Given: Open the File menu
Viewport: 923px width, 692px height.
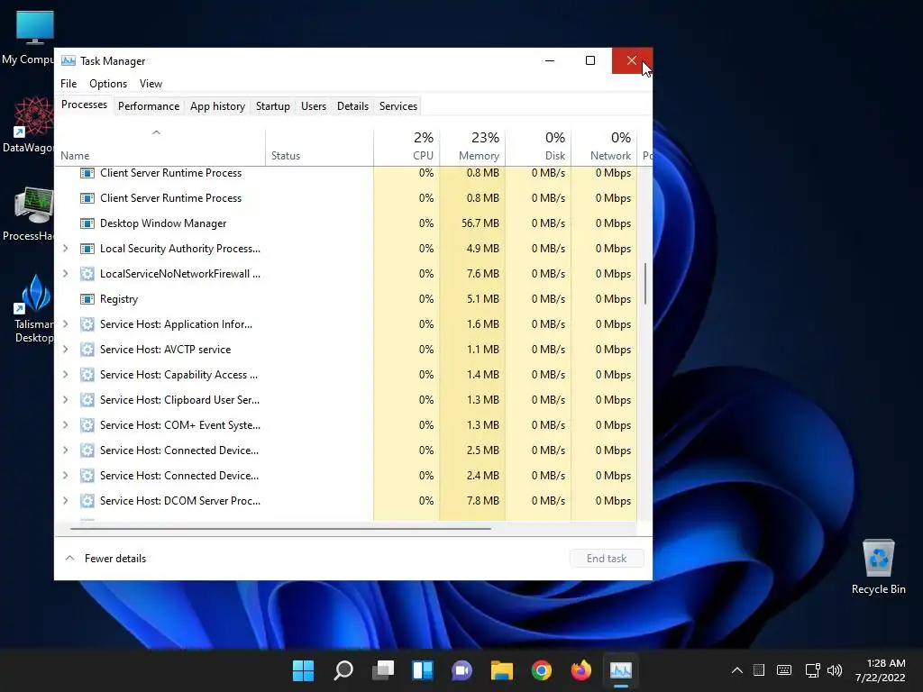Looking at the screenshot, I should (69, 84).
